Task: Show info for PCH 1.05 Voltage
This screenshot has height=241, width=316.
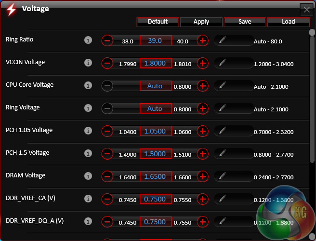Action: (x=88, y=131)
